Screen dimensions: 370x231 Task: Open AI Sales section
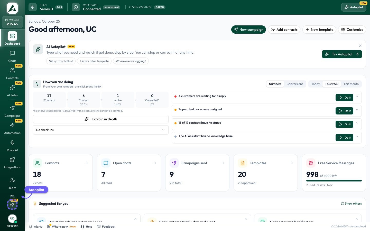click(12, 91)
